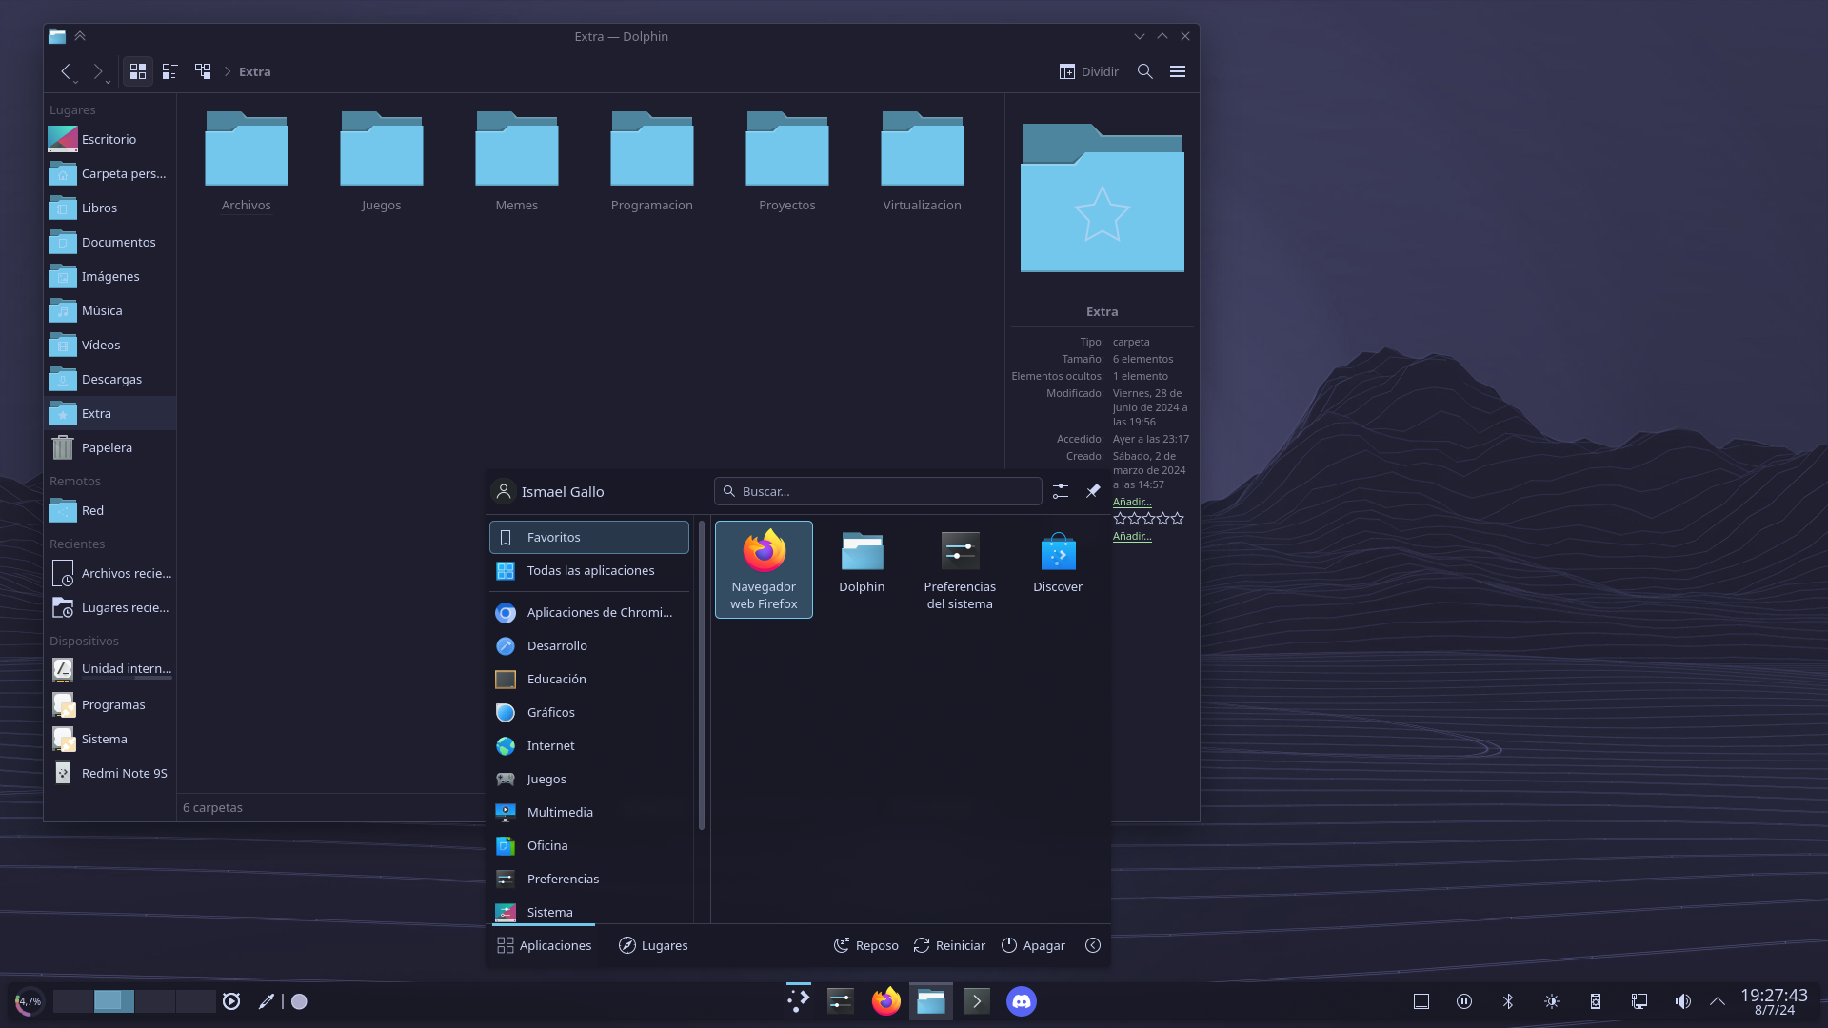Go to Escritorio in Places sidebar
1828x1028 pixels.
(x=110, y=139)
